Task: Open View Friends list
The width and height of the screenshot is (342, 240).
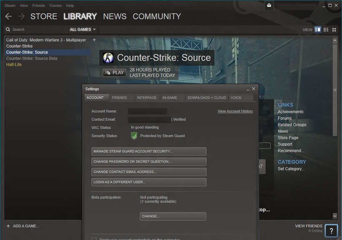Action: [308, 226]
